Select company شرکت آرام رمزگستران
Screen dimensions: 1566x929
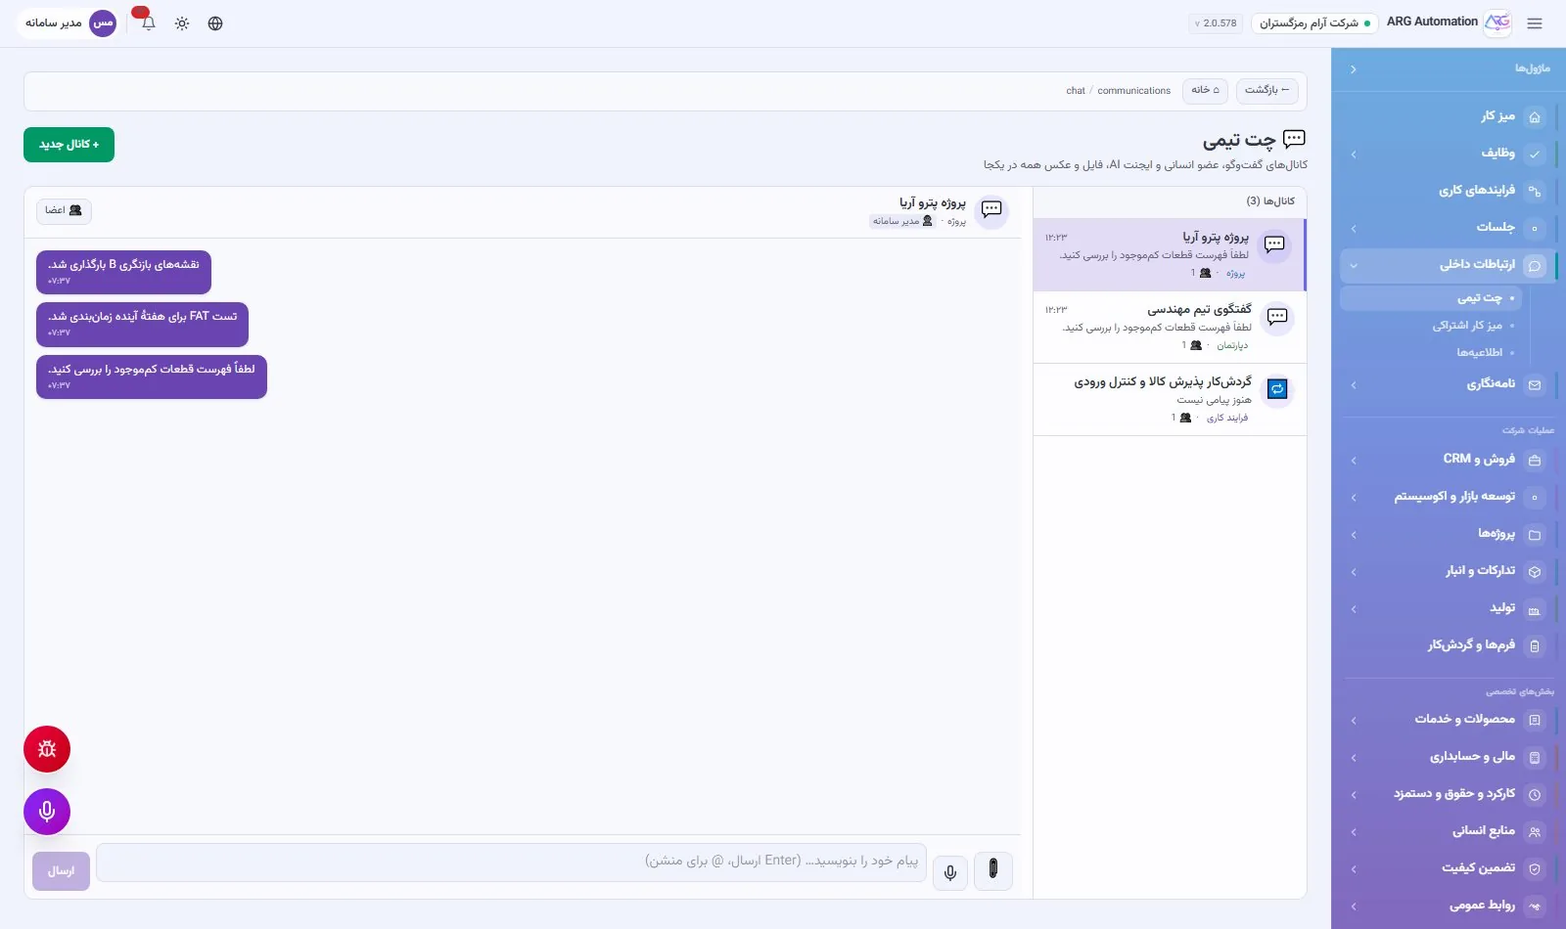[1314, 22]
